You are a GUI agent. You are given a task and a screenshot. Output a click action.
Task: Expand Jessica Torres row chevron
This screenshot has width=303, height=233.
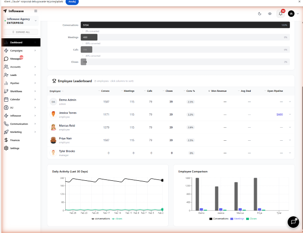pos(290,114)
